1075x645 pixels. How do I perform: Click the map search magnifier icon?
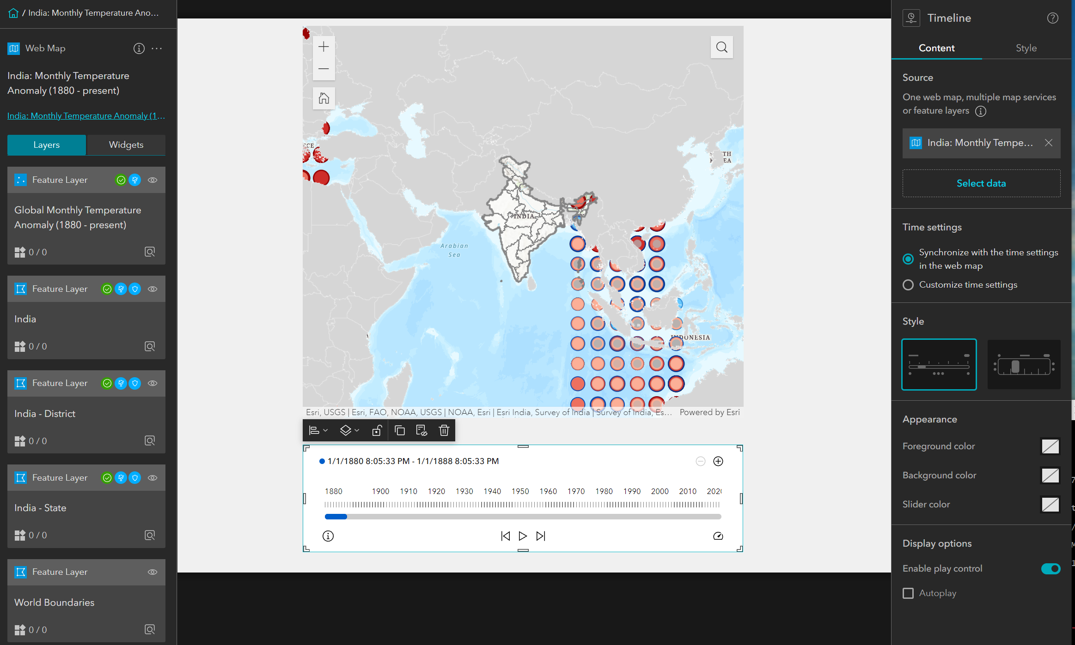tap(721, 47)
